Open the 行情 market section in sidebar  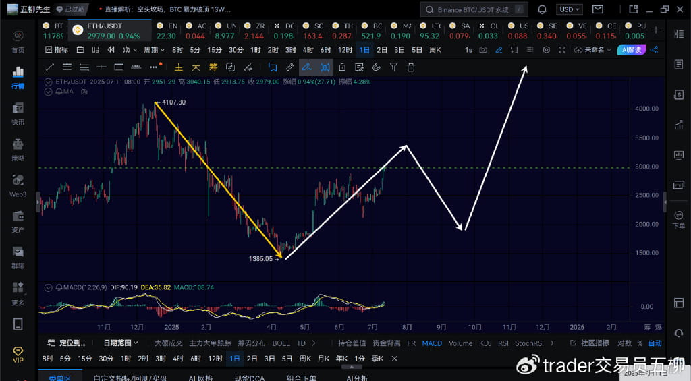(x=18, y=78)
